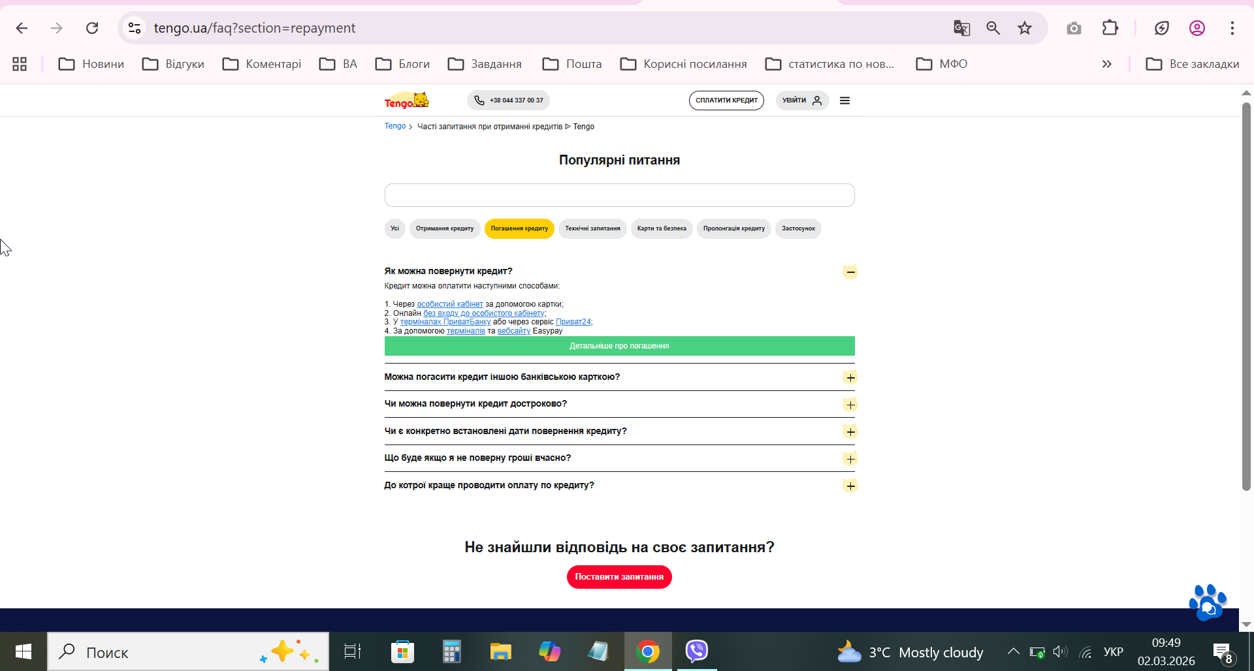This screenshot has width=1254, height=671.
Task: Select the 'Пролонгація кредиту' category
Action: (x=734, y=228)
